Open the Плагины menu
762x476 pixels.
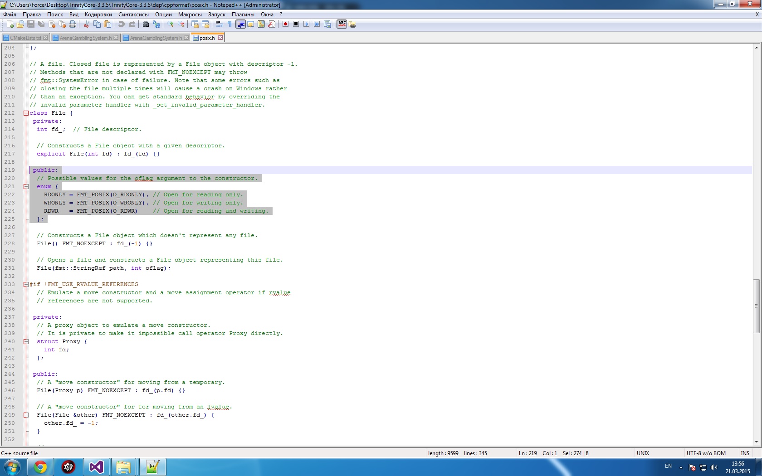click(x=243, y=15)
